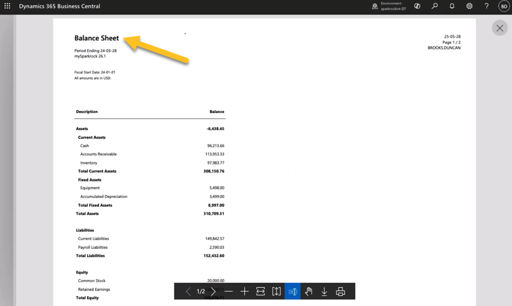Click the search magnifier icon
This screenshot has width=512, height=306.
tap(435, 6)
